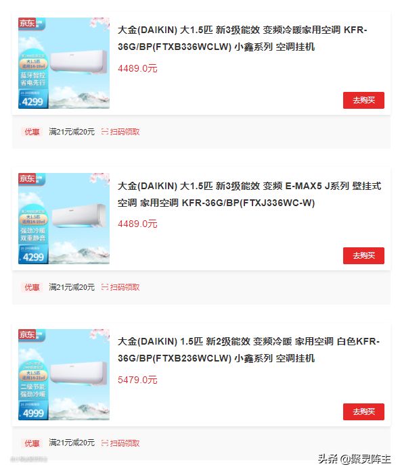Viewport: 400px width, 473px height.
Task: Click the scan icon beside second 扫码领取
Action: tap(104, 287)
